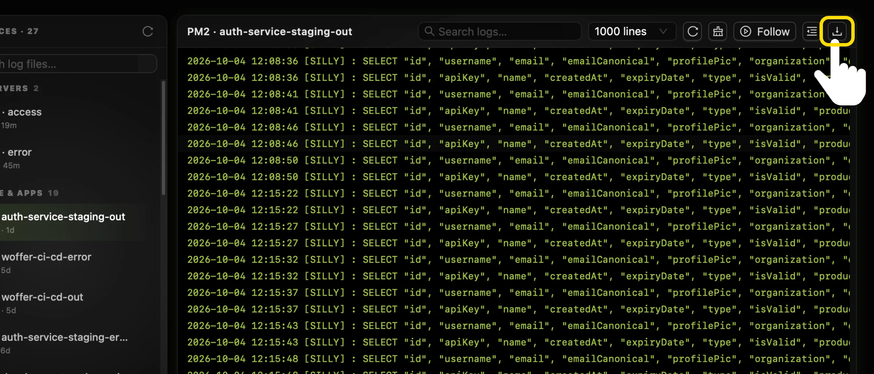Toggle line wrap icon in log toolbar
The height and width of the screenshot is (374, 874).
[811, 31]
